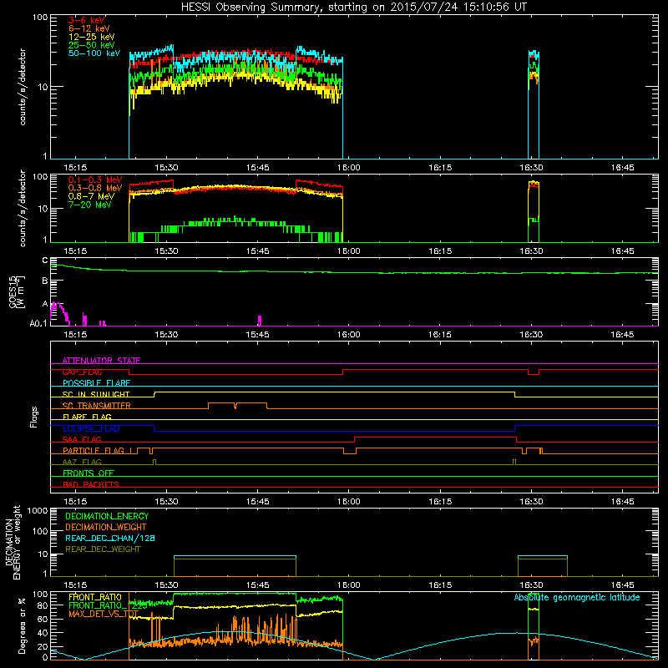Click the short data burst near 16:30 in keV plot

[534, 104]
